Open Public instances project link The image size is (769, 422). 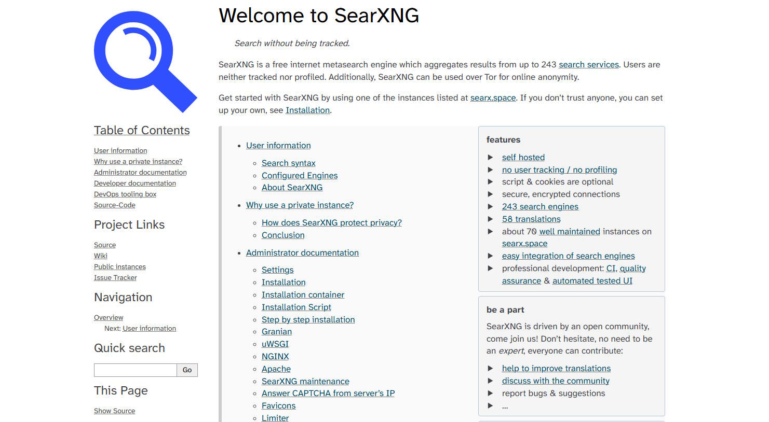point(120,267)
